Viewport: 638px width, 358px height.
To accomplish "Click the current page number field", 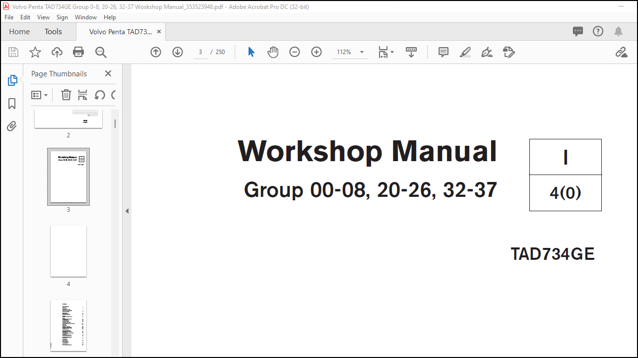I will pyautogui.click(x=200, y=52).
